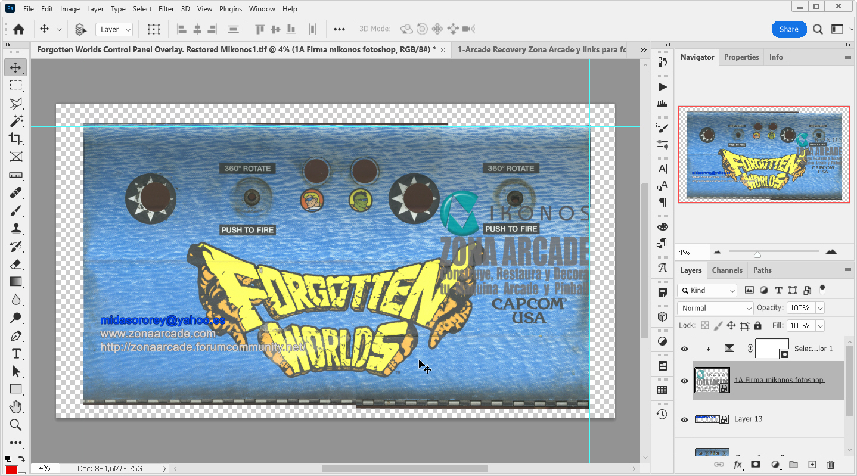Delete layer via the trash icon

831,464
